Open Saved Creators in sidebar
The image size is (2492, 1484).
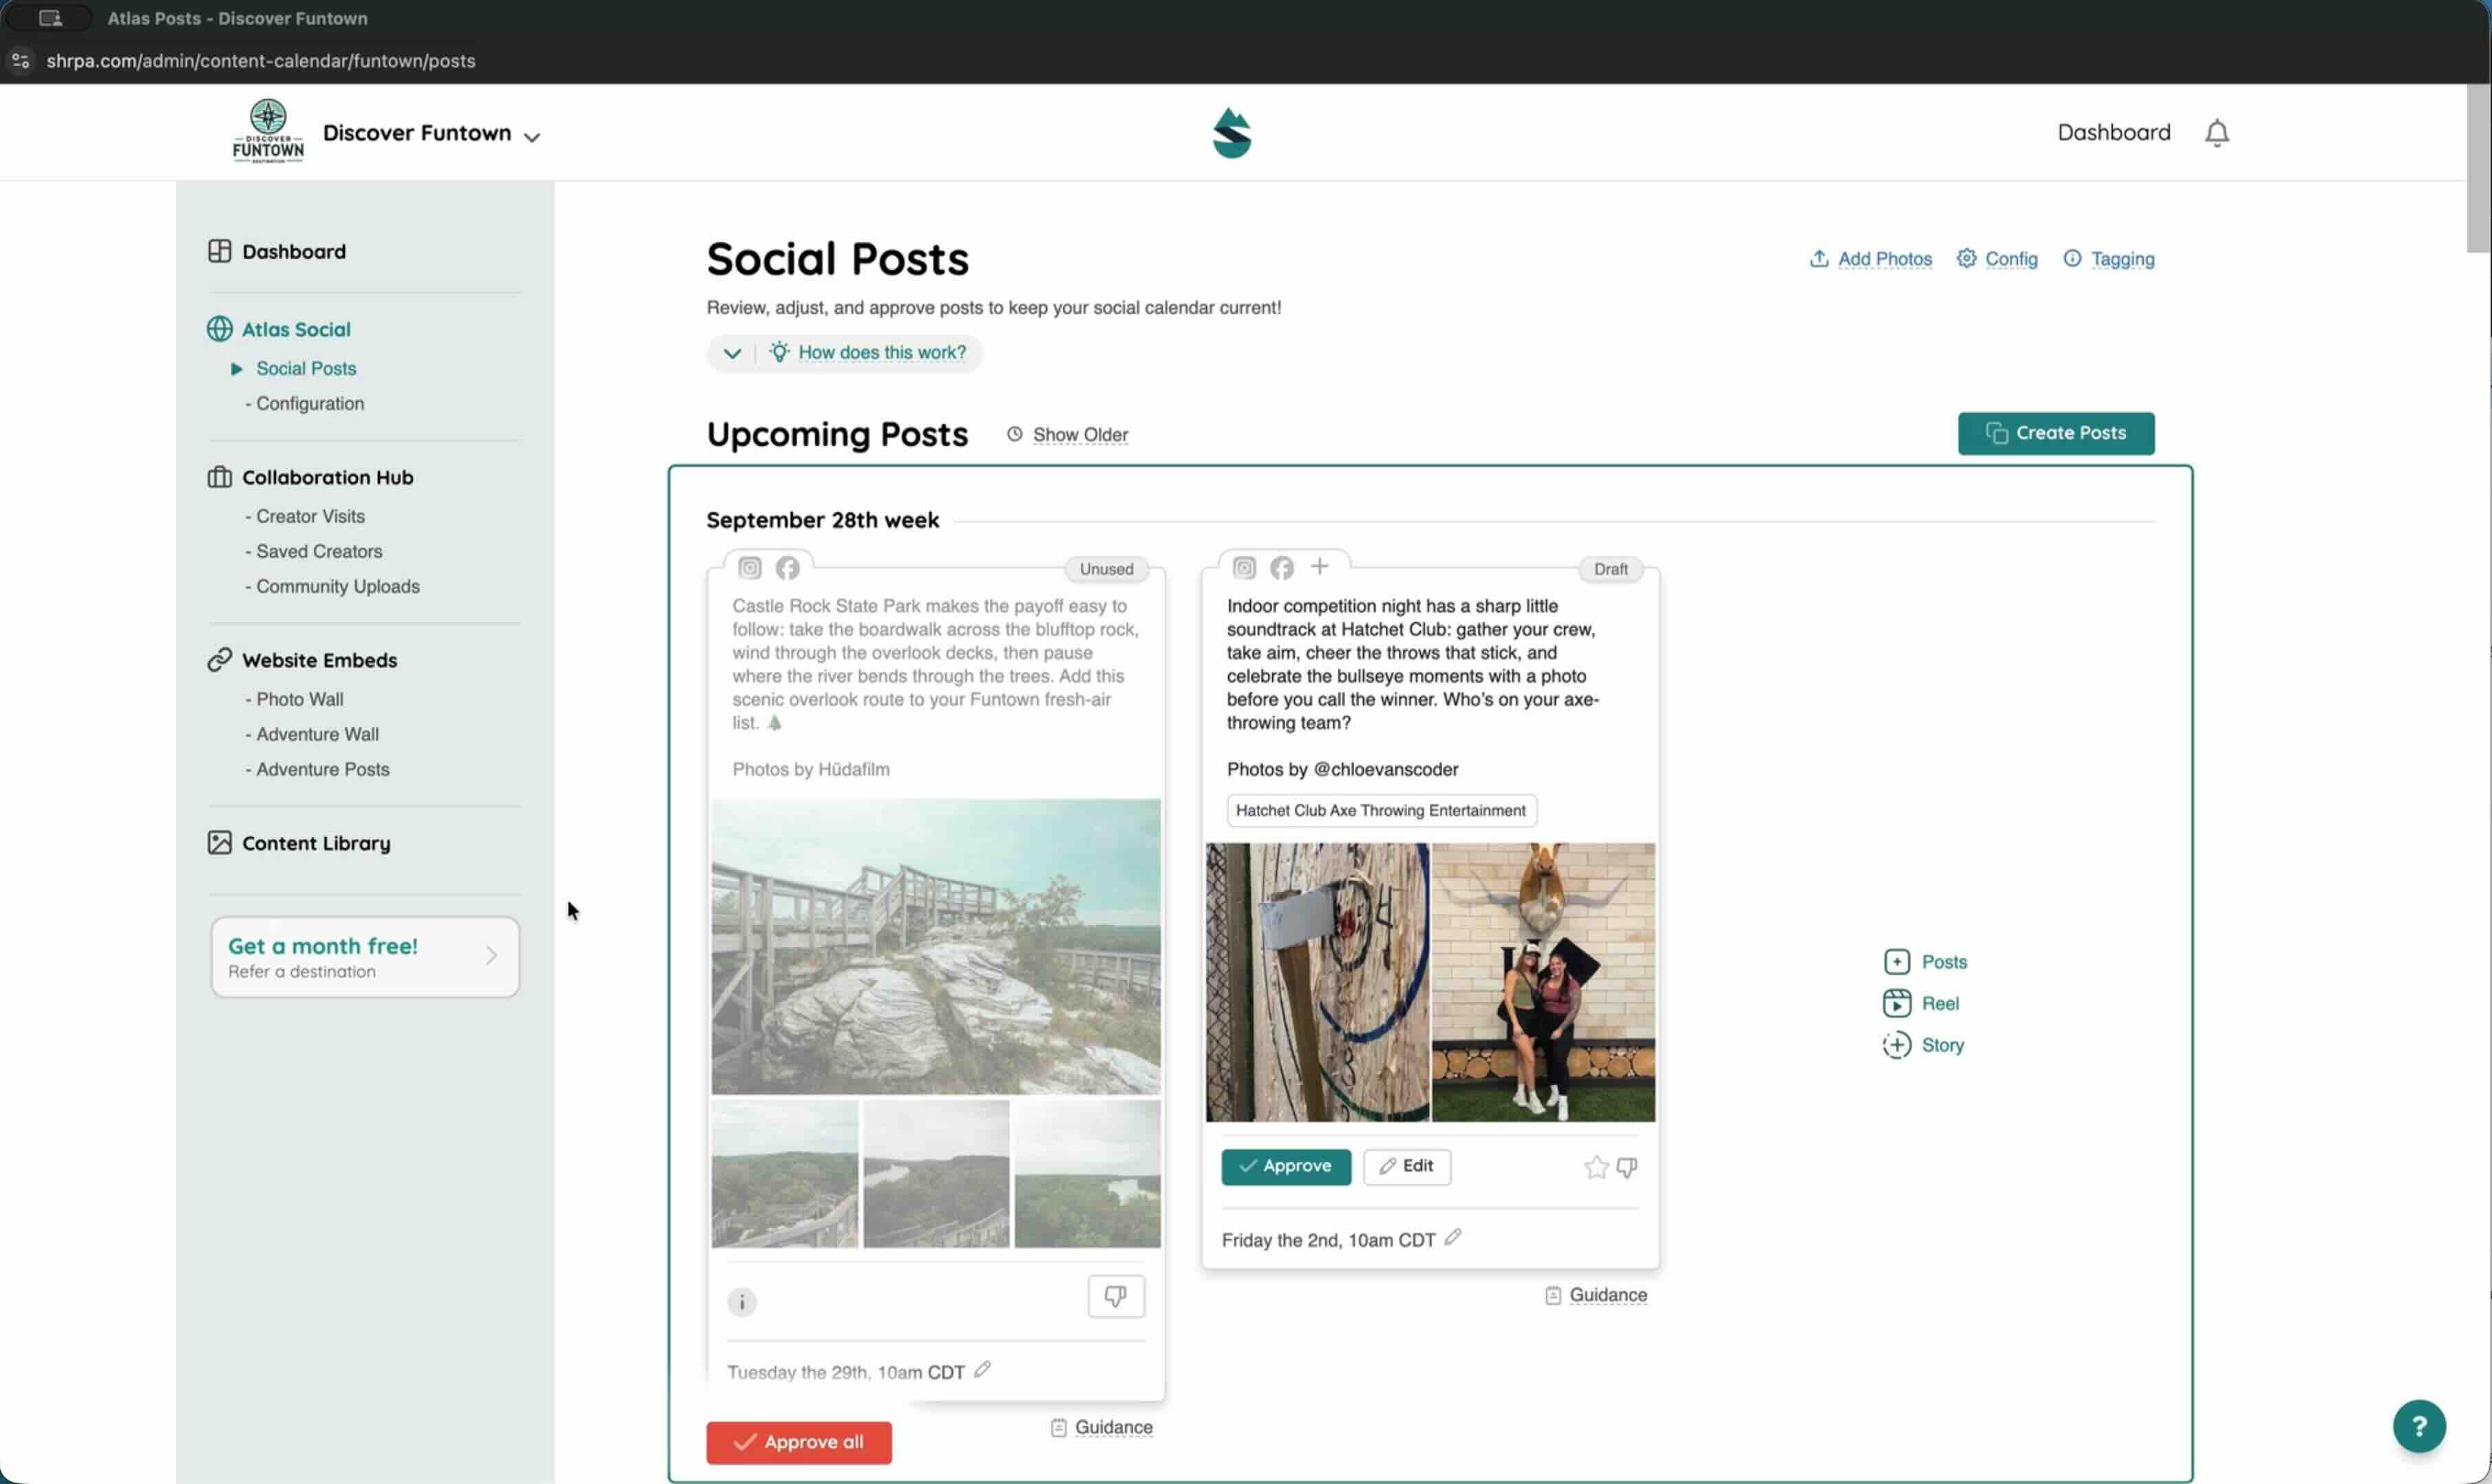tap(319, 552)
